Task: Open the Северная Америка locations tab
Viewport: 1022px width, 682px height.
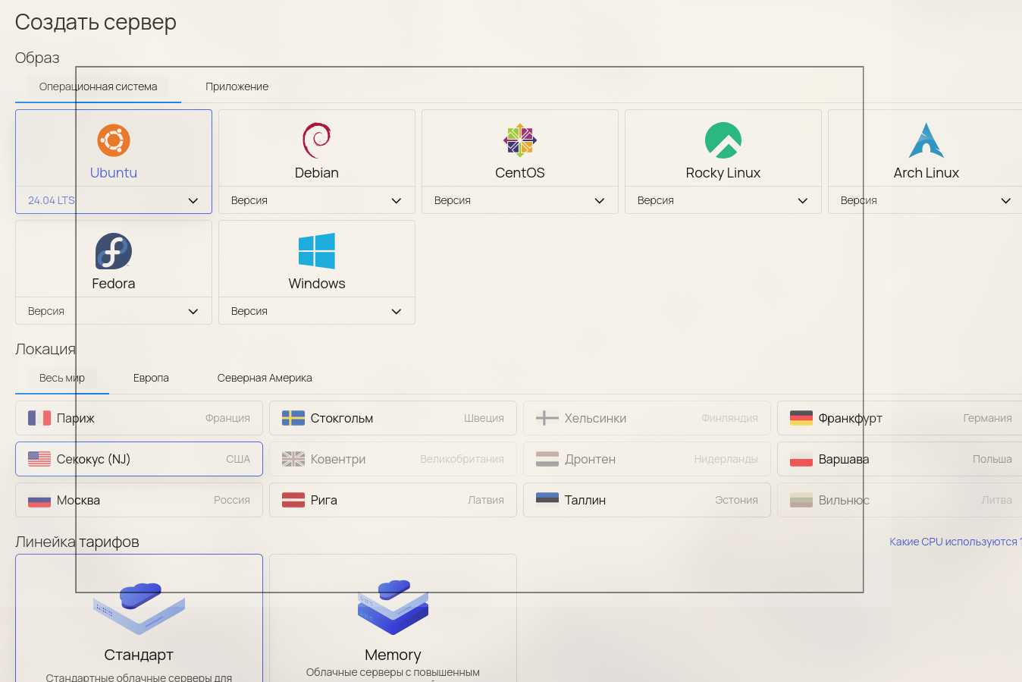Action: (x=265, y=378)
